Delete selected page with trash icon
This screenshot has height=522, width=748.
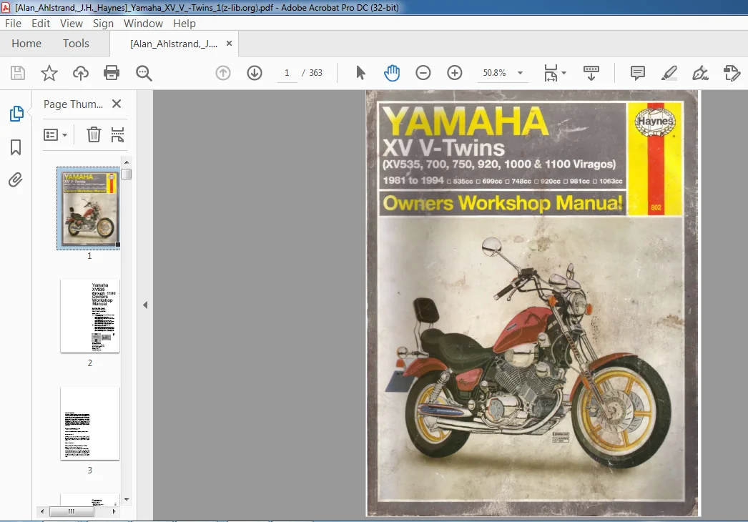(x=94, y=135)
